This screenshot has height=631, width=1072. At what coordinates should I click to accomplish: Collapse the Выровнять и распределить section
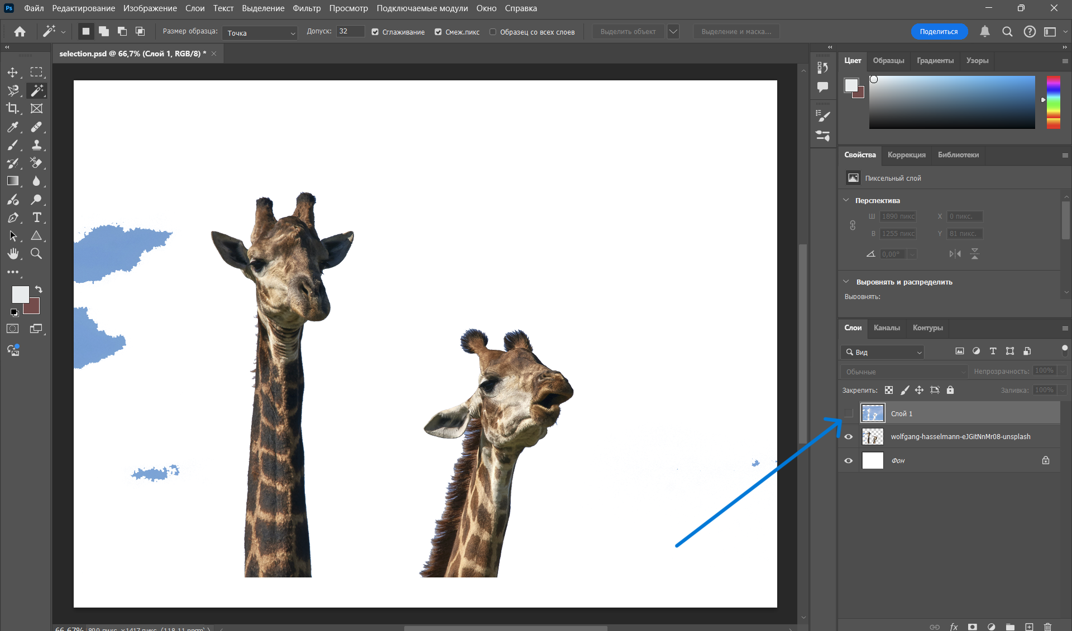pyautogui.click(x=846, y=282)
